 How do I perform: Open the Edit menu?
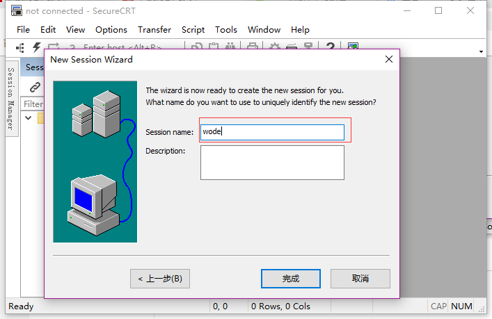pos(48,29)
